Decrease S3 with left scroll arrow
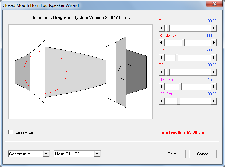Image resolution: width=225 pixels, height=167 pixels. pos(161,72)
